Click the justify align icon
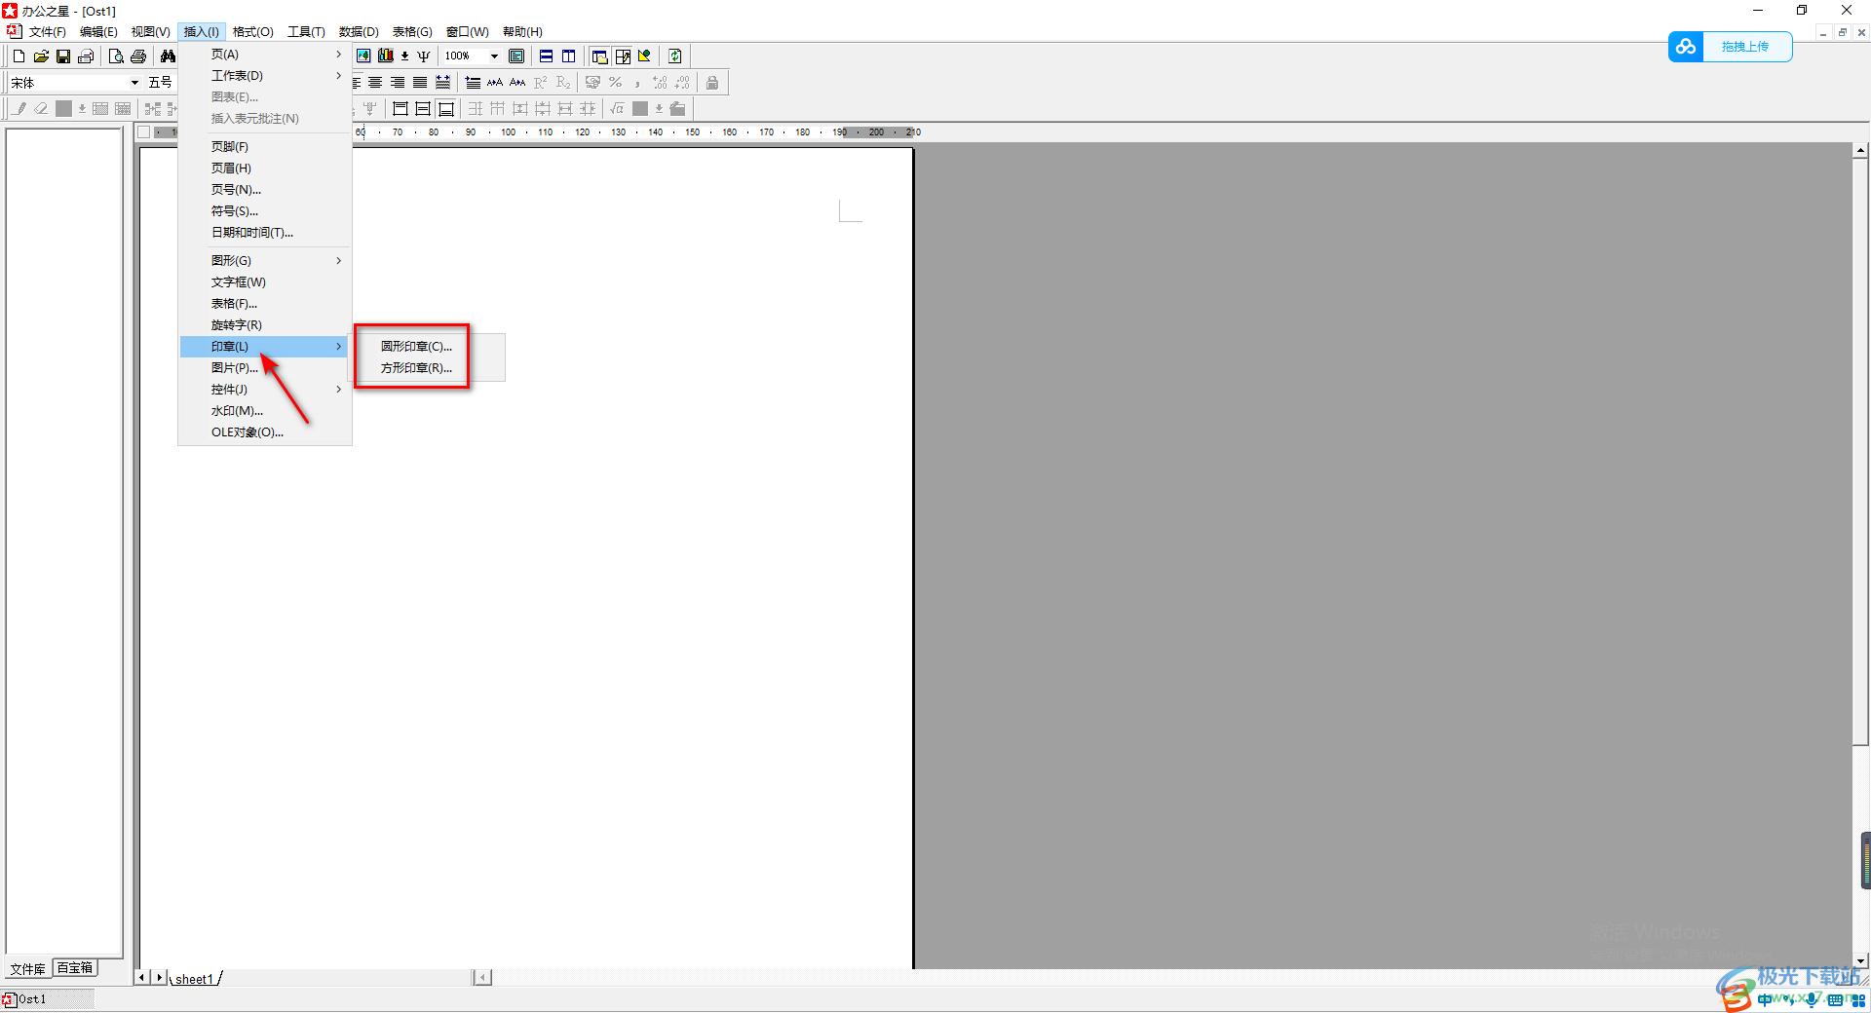Screen dimensions: 1871x1013 click(x=420, y=83)
